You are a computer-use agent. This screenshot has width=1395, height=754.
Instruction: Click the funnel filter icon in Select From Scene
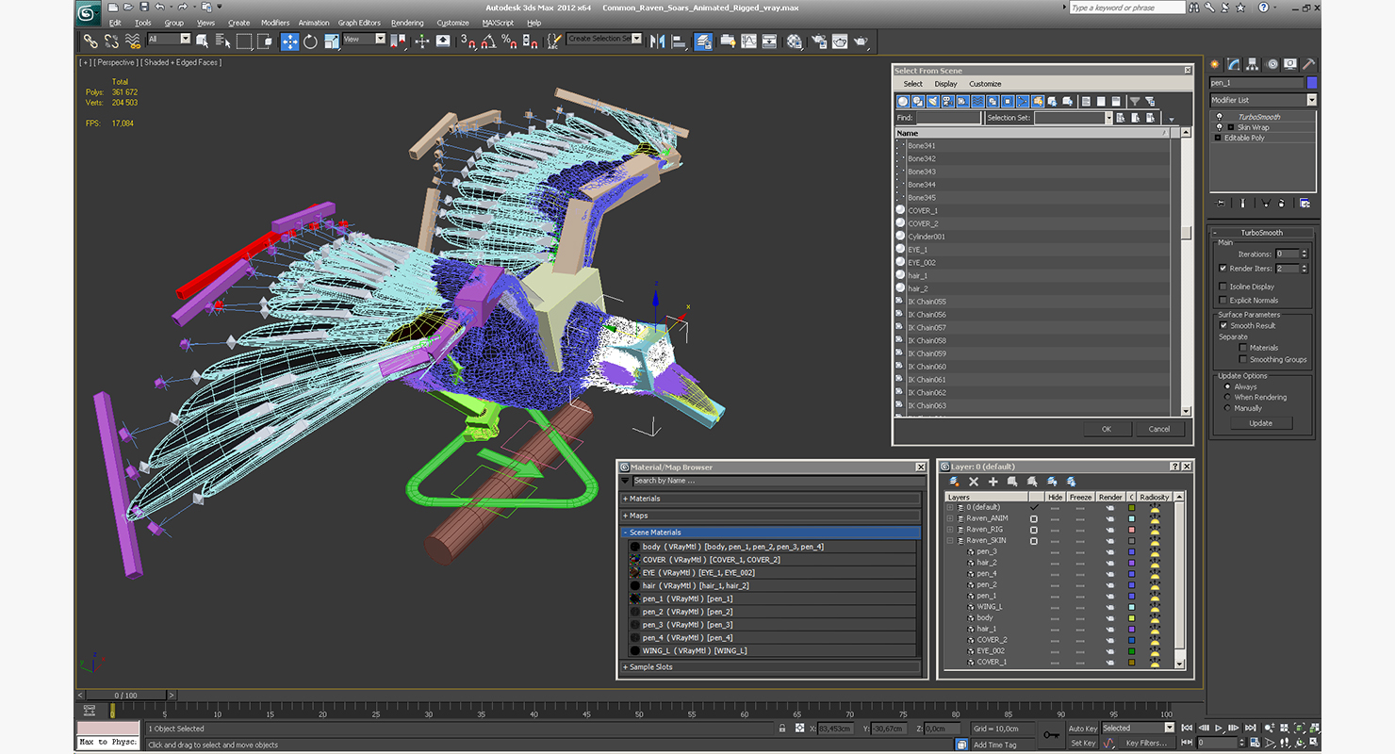pyautogui.click(x=1135, y=101)
